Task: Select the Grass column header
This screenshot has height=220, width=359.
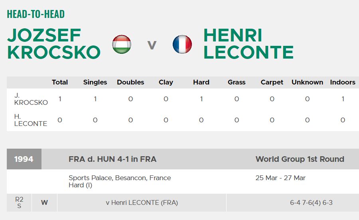Action: pos(237,82)
